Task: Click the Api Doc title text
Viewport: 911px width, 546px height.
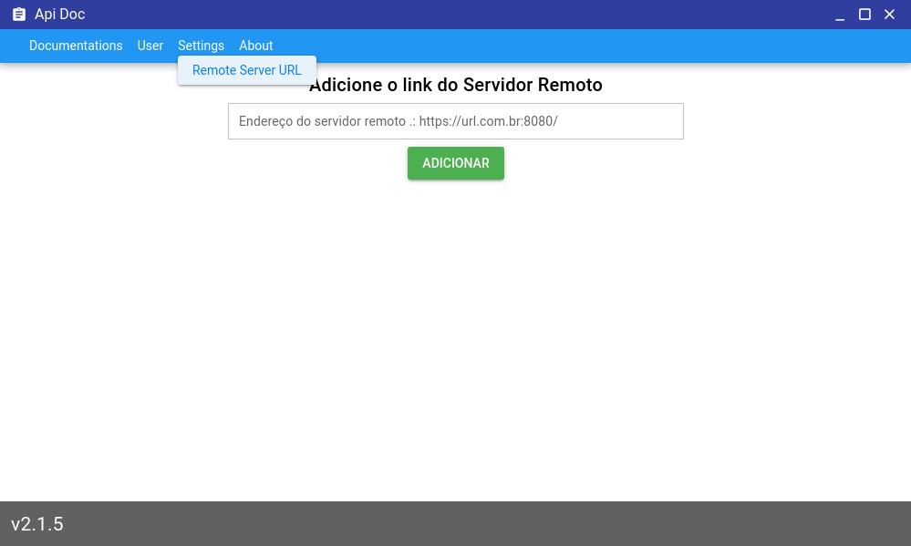Action: [x=60, y=14]
